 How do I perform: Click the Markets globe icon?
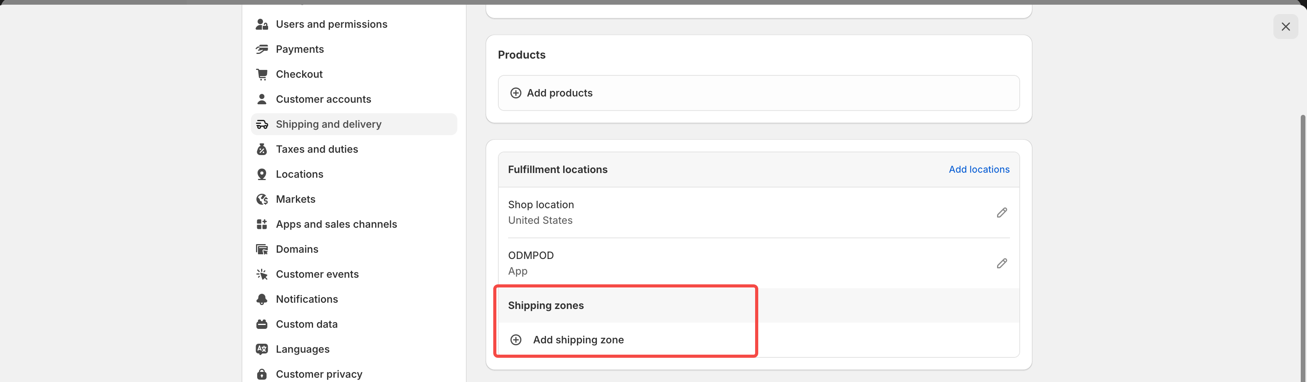pos(262,199)
